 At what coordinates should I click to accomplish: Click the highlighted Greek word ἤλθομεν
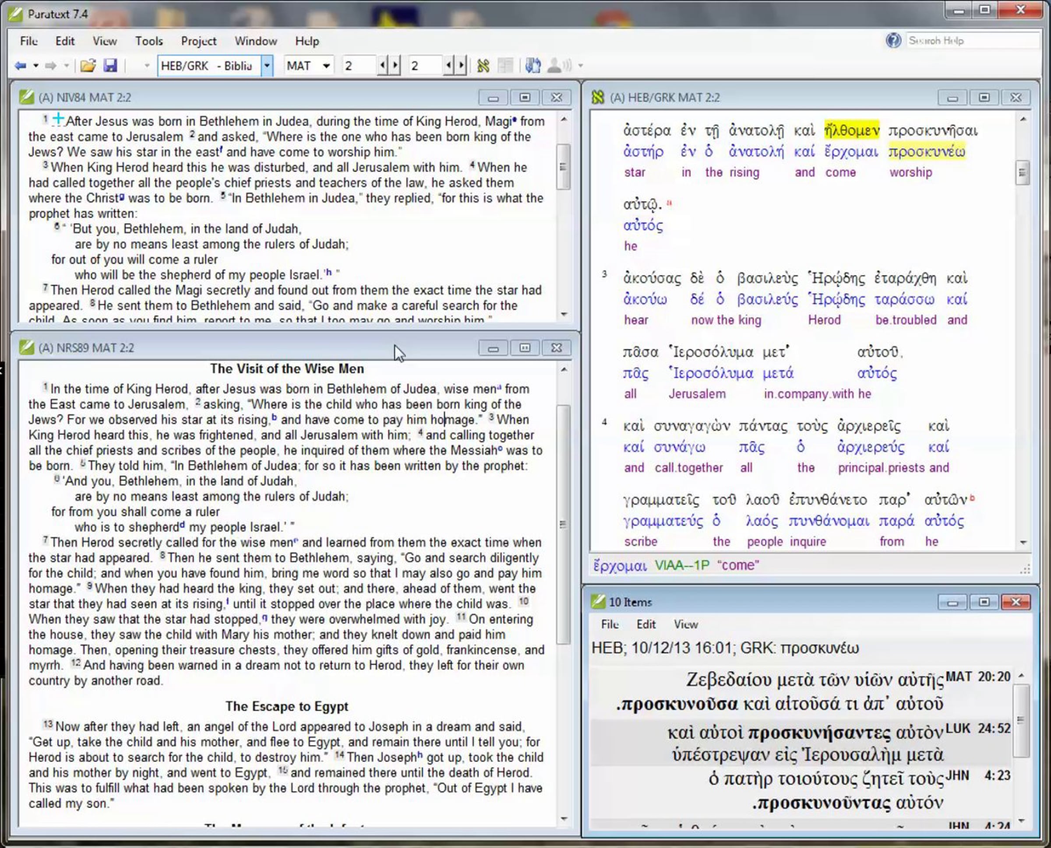click(x=851, y=131)
